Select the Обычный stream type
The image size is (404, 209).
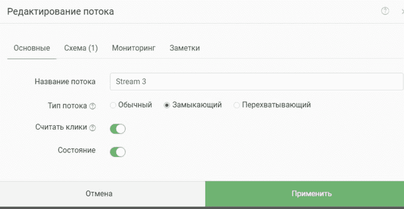click(113, 105)
